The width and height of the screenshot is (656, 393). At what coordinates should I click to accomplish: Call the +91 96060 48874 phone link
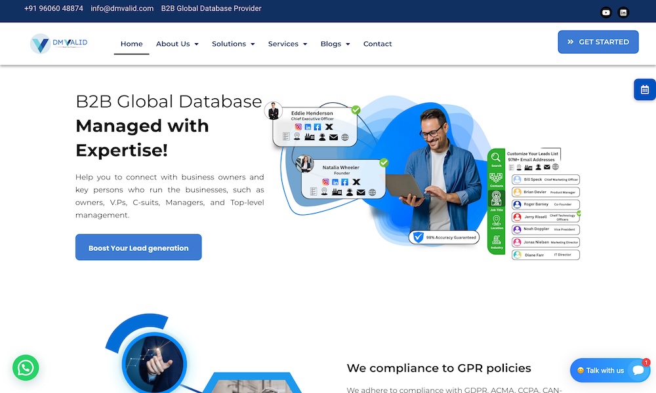pyautogui.click(x=54, y=9)
